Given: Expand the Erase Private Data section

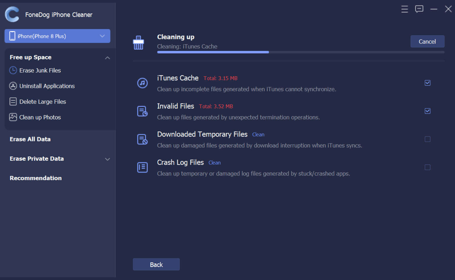Looking at the screenshot, I should 107,159.
